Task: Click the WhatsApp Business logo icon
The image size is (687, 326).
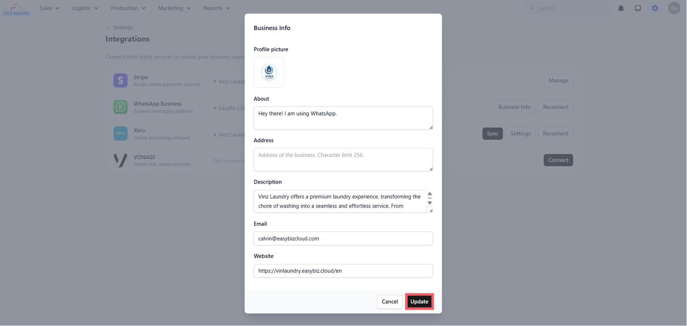Action: point(121,107)
